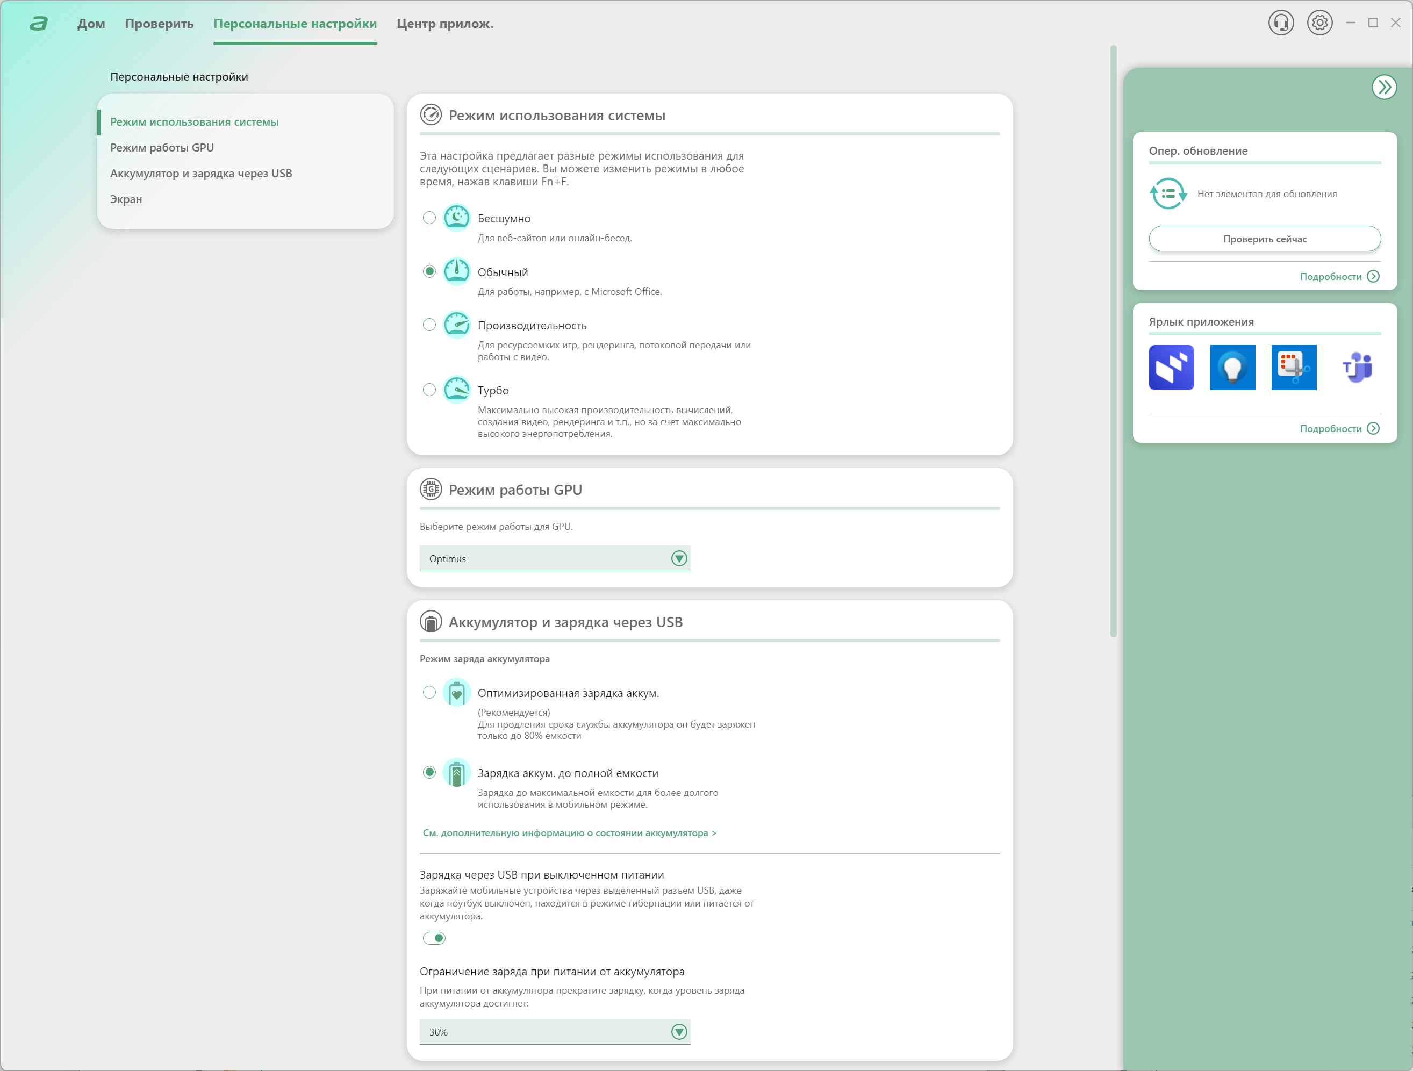Toggle USB charging when powered off
Viewport: 1413px width, 1071px height.
434,938
